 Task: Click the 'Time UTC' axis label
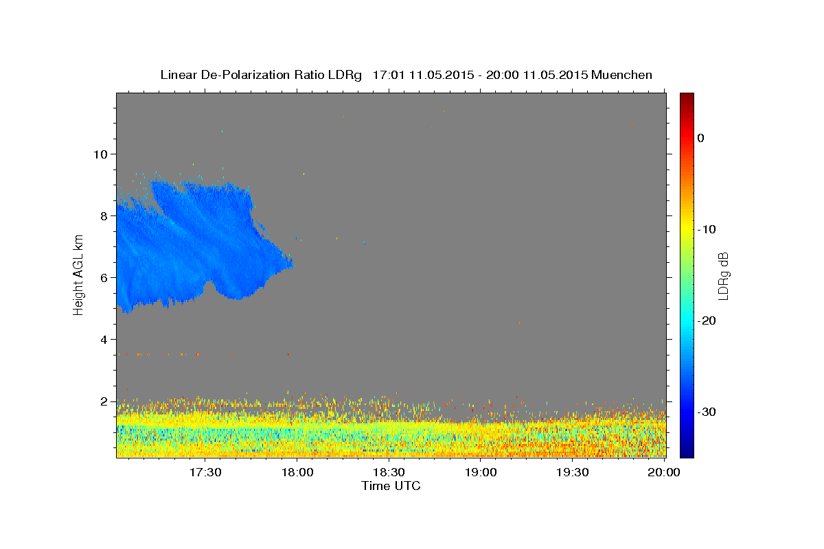391,486
